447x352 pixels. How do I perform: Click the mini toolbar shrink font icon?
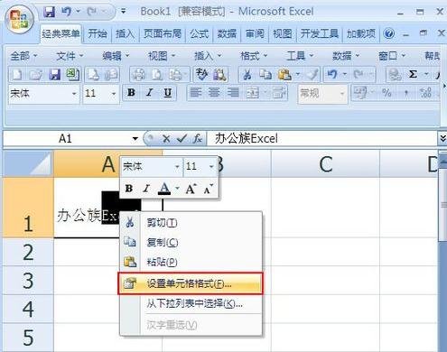tap(209, 189)
